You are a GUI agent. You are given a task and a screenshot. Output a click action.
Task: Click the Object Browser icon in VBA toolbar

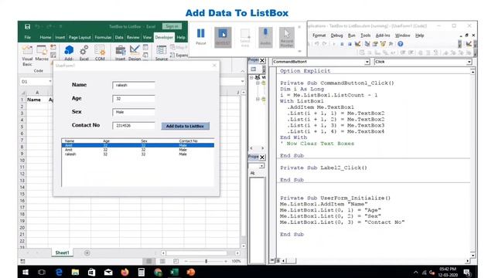click(384, 44)
